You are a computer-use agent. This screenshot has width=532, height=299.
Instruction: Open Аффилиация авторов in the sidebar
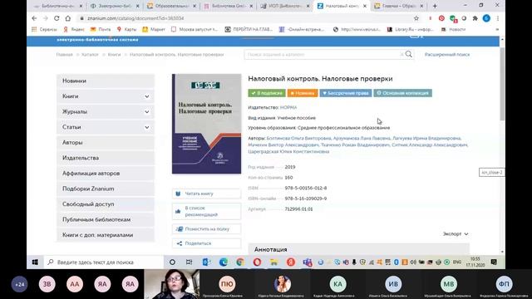pos(106,174)
